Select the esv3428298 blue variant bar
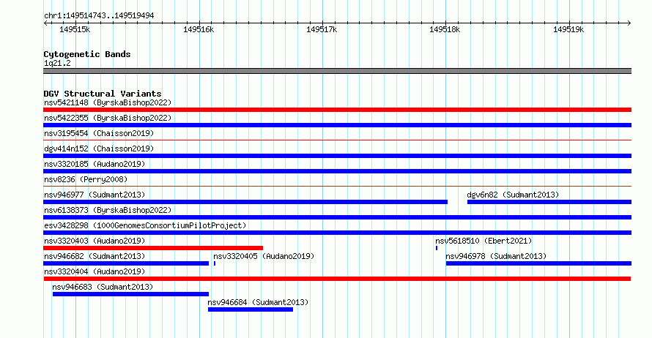This screenshot has height=338, width=652. pos(337,233)
